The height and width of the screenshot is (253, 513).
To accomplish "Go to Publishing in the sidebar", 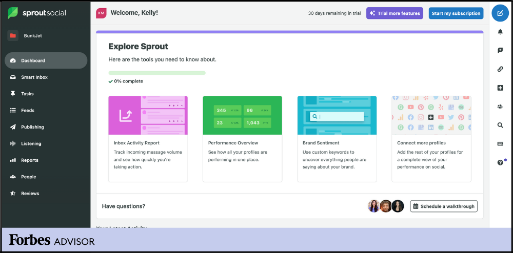I will pyautogui.click(x=32, y=127).
